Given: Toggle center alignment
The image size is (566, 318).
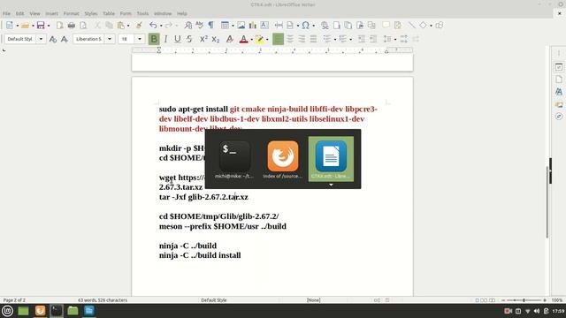Looking at the screenshot, I should 290,39.
